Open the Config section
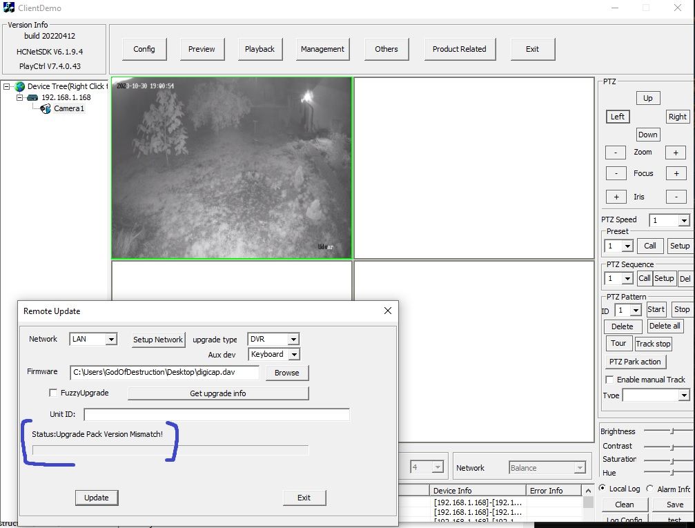This screenshot has width=695, height=528. [x=144, y=49]
